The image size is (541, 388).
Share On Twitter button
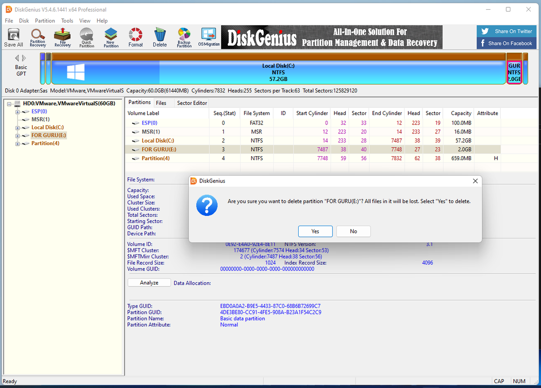507,31
